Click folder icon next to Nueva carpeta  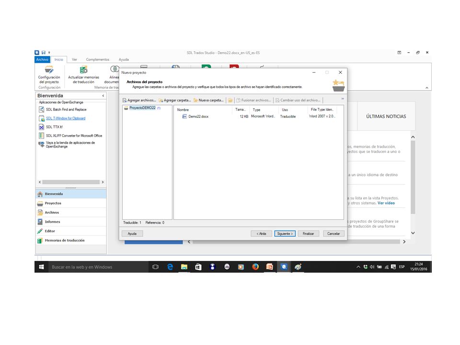pos(230,100)
